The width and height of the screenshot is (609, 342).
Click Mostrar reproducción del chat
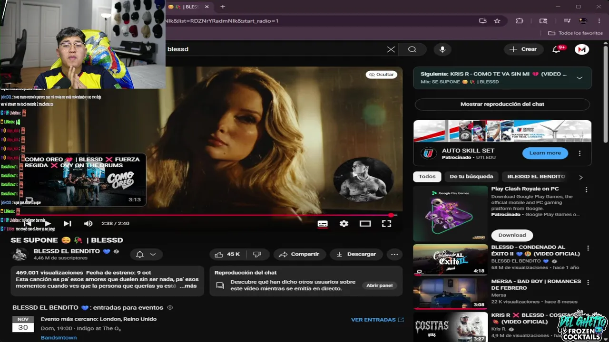[502, 104]
